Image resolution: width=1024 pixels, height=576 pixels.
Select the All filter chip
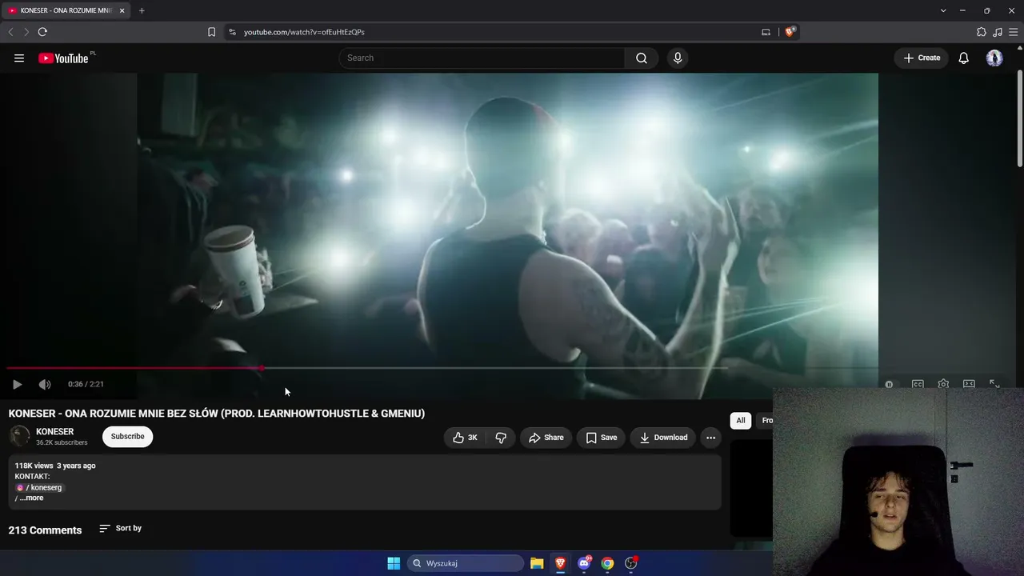coord(741,420)
